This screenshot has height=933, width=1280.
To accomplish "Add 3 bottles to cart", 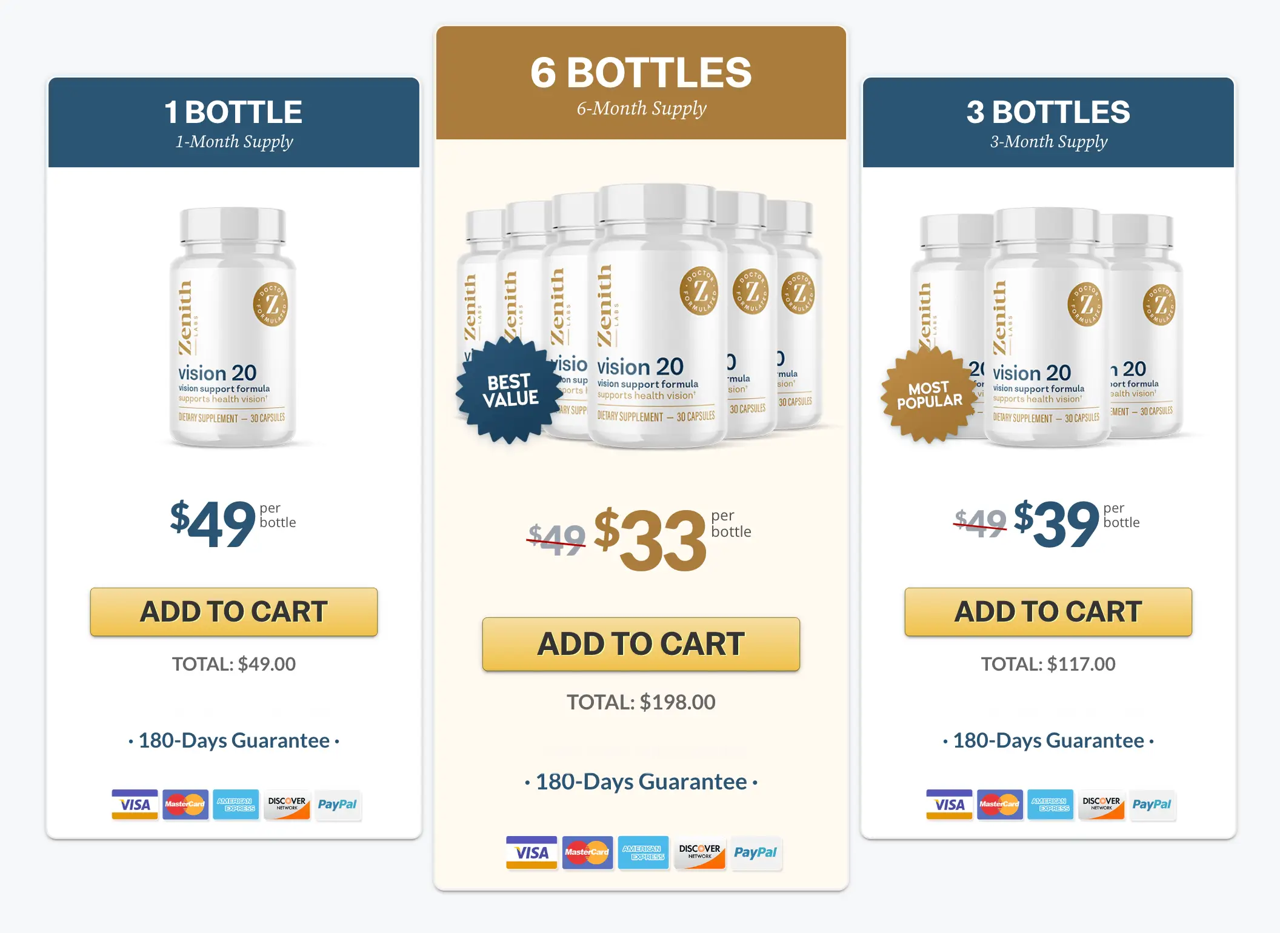I will [x=1048, y=611].
